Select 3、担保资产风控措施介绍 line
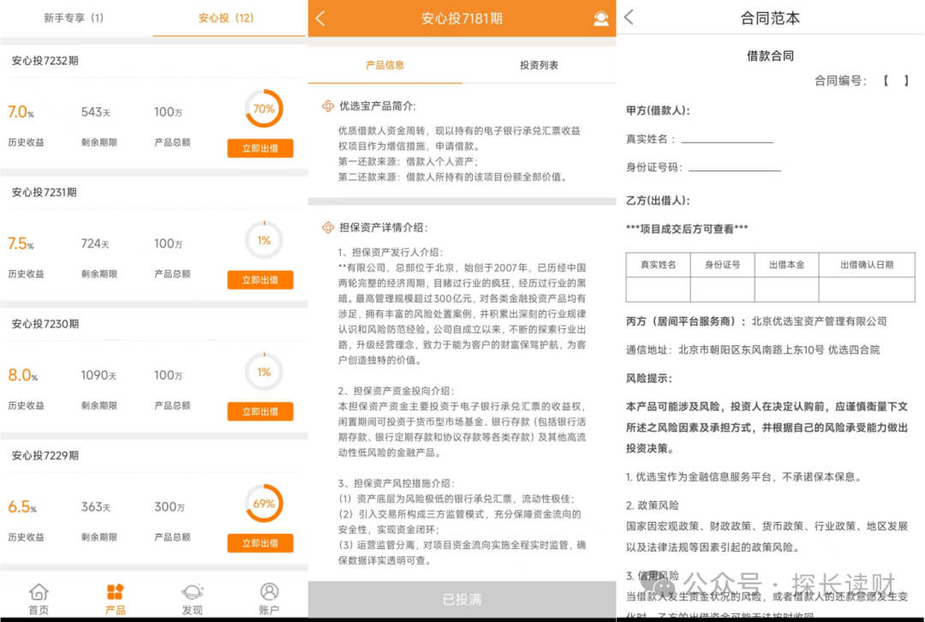The height and width of the screenshot is (622, 925). click(x=396, y=483)
